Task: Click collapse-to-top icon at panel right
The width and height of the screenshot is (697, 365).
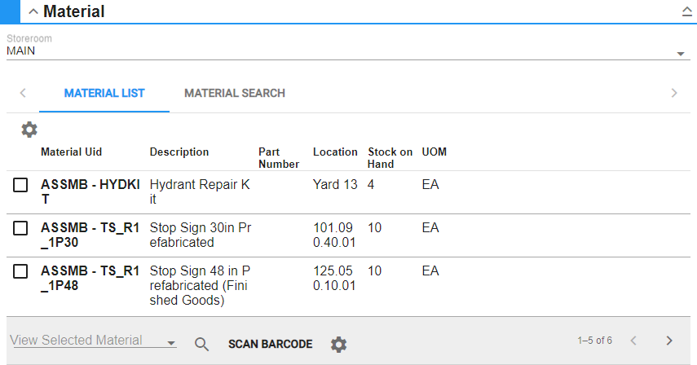Action: pyautogui.click(x=686, y=12)
